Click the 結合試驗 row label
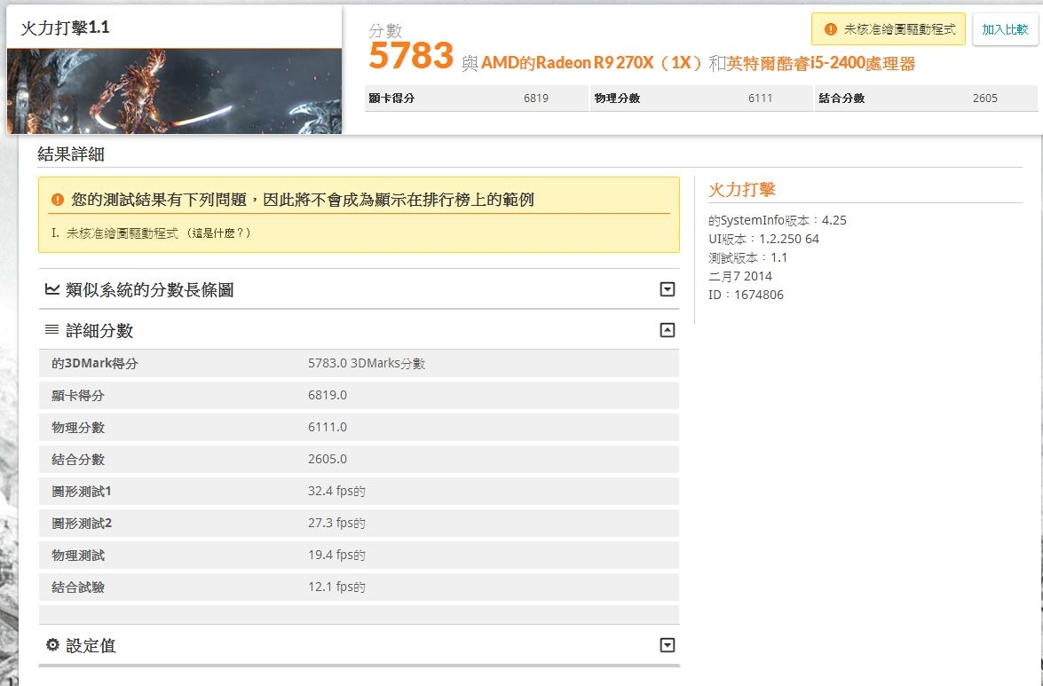 (78, 587)
